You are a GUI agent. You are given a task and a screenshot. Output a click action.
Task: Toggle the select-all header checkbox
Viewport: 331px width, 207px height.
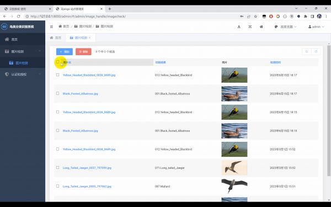click(57, 62)
